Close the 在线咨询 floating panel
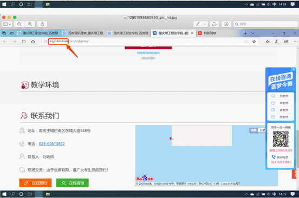 click(294, 69)
